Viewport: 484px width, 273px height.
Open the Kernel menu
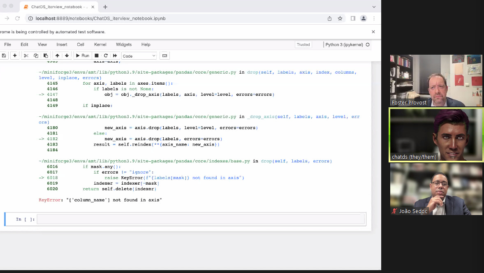100,44
